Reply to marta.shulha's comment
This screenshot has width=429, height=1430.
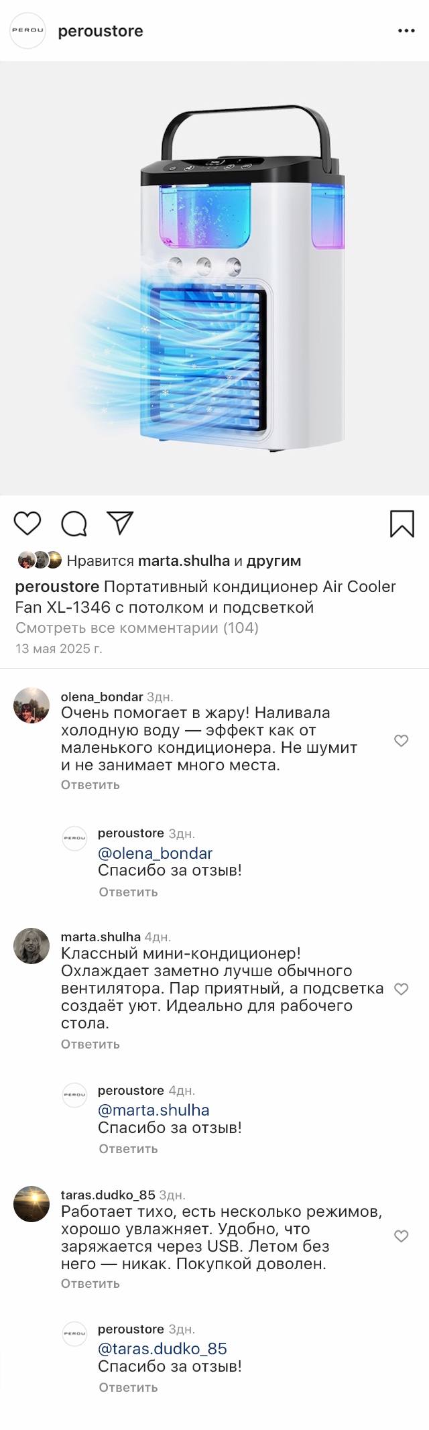point(90,1044)
